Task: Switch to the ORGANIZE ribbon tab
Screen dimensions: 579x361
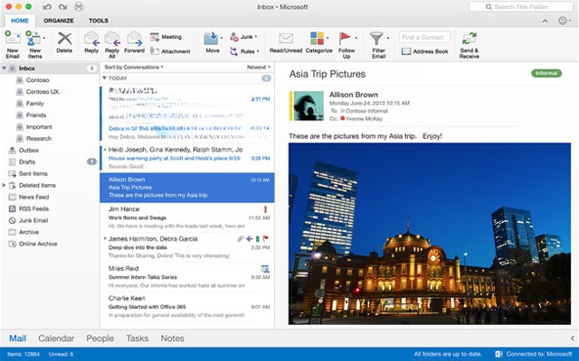Action: point(59,21)
